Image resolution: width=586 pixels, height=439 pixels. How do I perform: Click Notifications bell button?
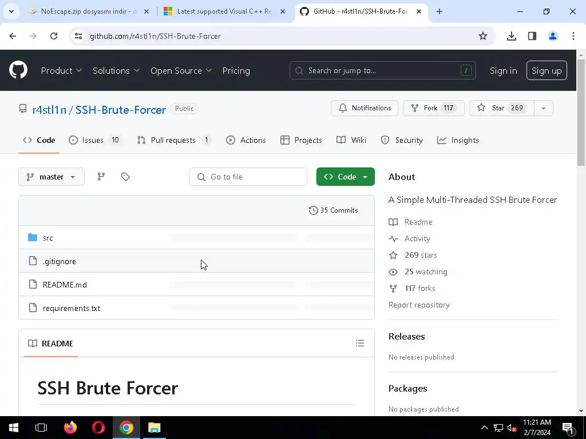(365, 108)
